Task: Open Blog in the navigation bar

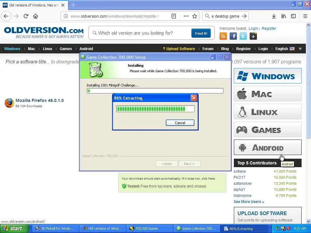Action: coord(225,49)
